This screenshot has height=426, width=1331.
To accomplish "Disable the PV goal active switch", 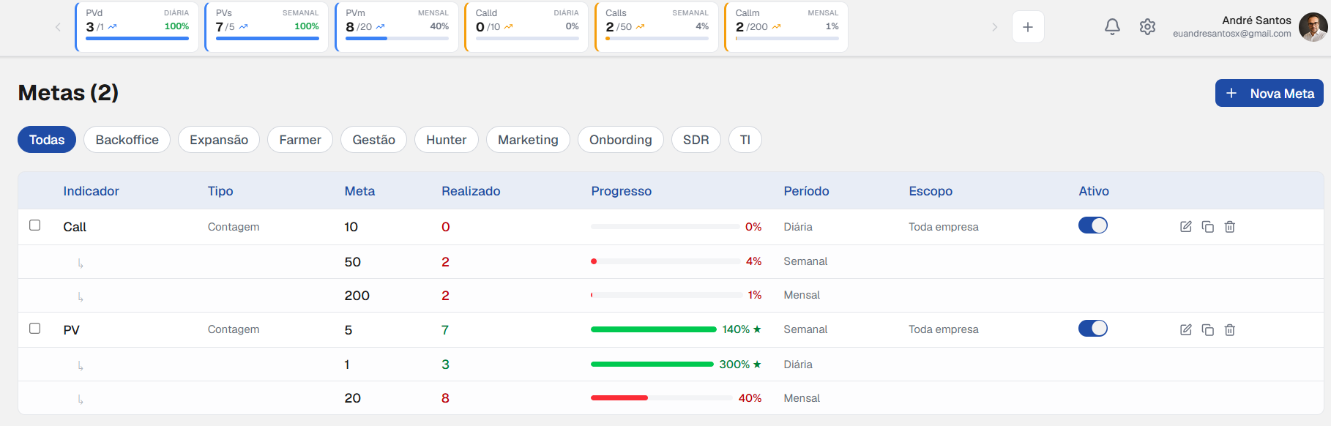I will click(1093, 329).
